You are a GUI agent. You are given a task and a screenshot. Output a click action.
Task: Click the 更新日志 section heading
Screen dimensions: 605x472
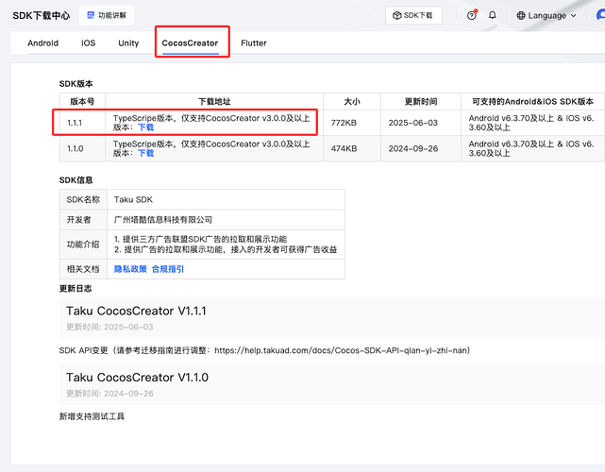click(76, 289)
